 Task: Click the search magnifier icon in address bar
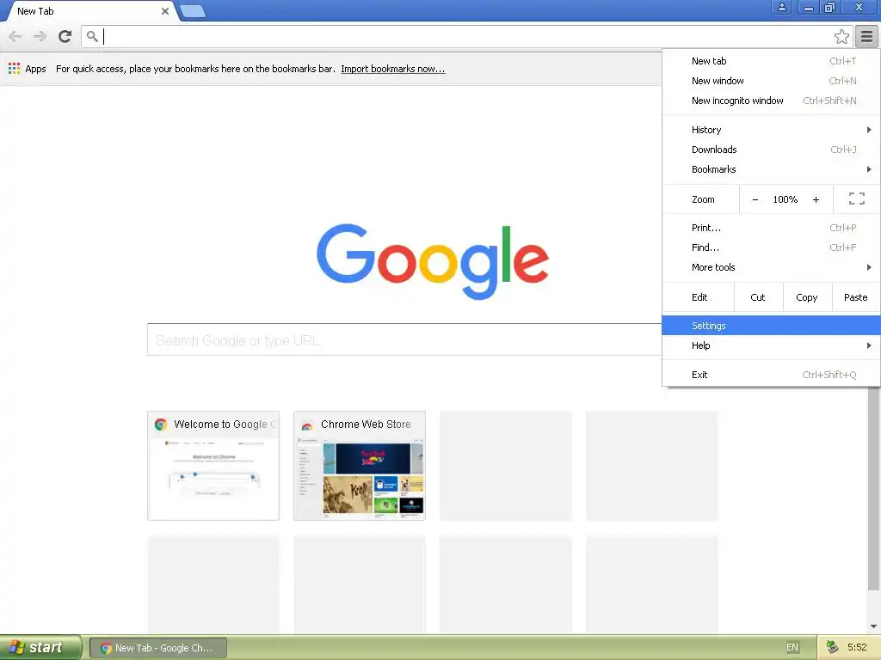(92, 36)
